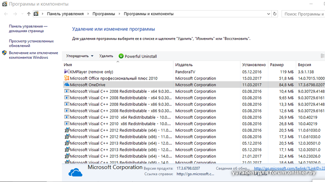Select the Microsoft Office 2010 icon
The image size is (325, 182).
click(67, 78)
